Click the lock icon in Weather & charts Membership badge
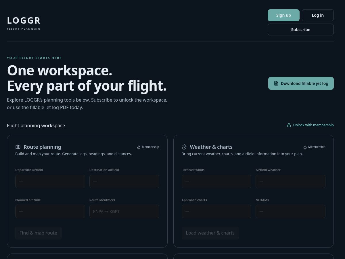 [305, 147]
